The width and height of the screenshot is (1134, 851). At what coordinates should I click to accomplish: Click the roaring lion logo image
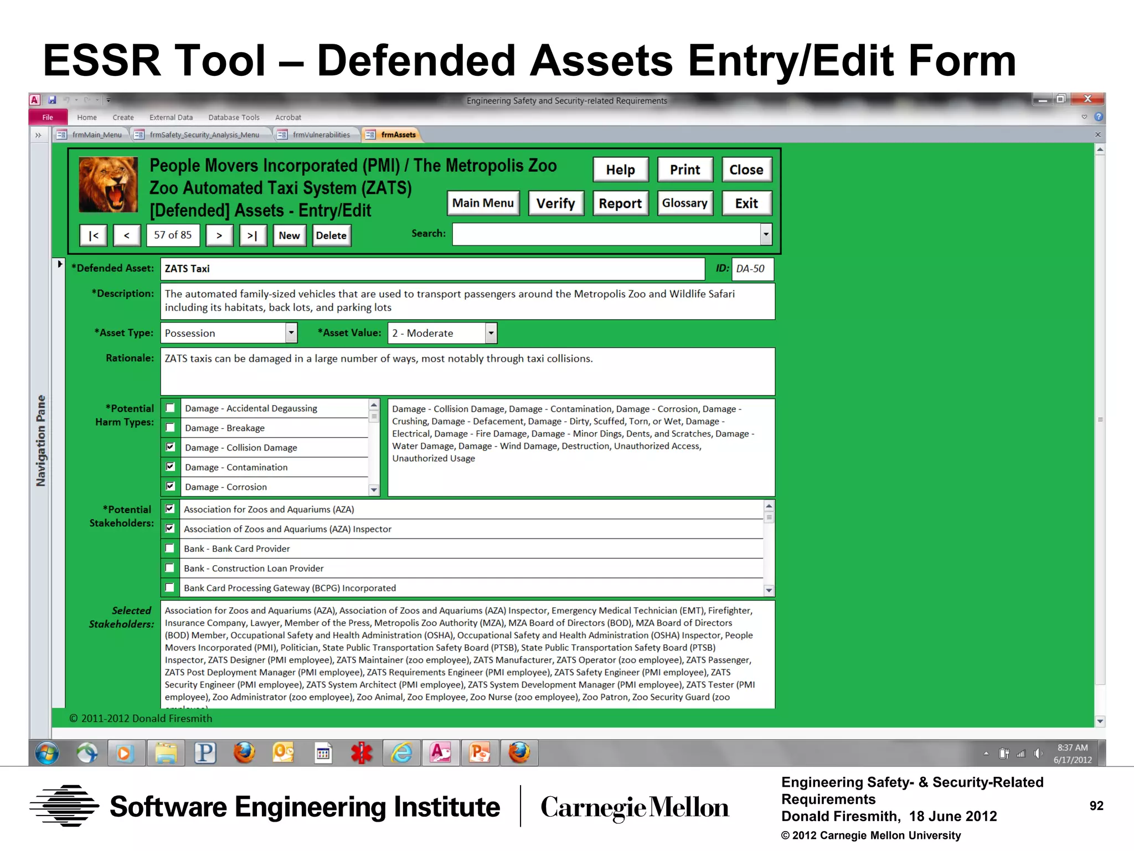click(109, 184)
